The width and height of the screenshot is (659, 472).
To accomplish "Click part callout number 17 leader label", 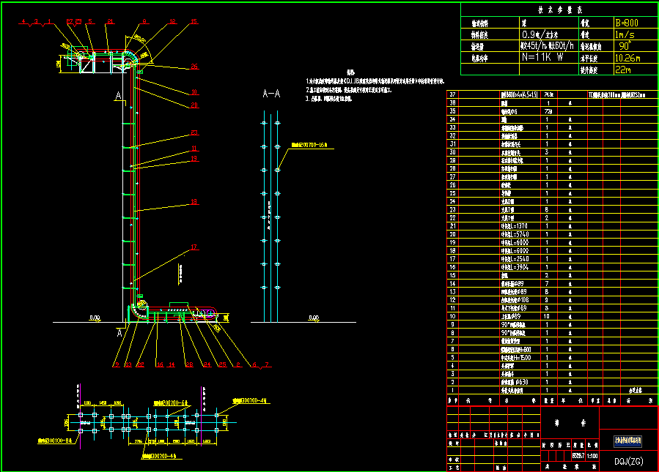I will point(194,247).
